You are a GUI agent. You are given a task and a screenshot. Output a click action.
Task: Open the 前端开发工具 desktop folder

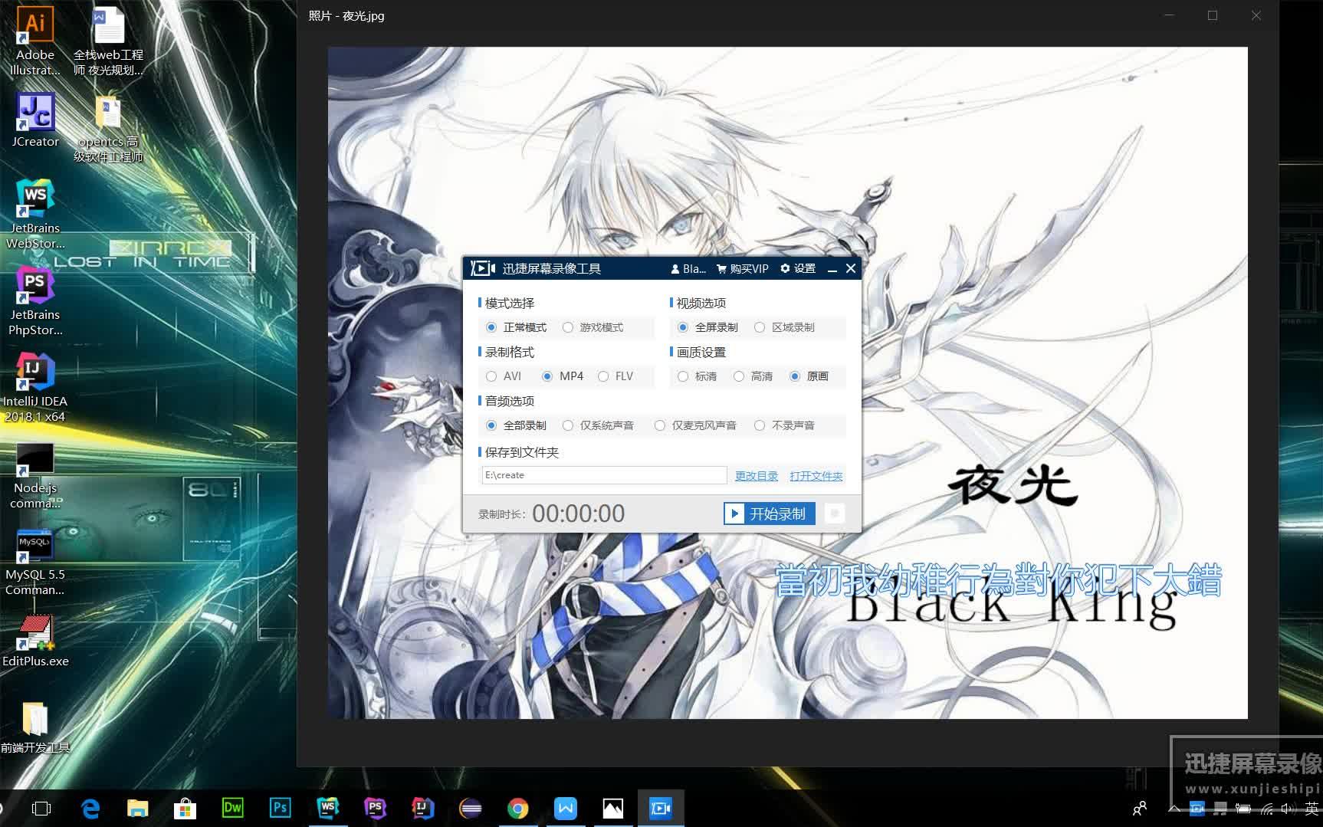pyautogui.click(x=35, y=727)
